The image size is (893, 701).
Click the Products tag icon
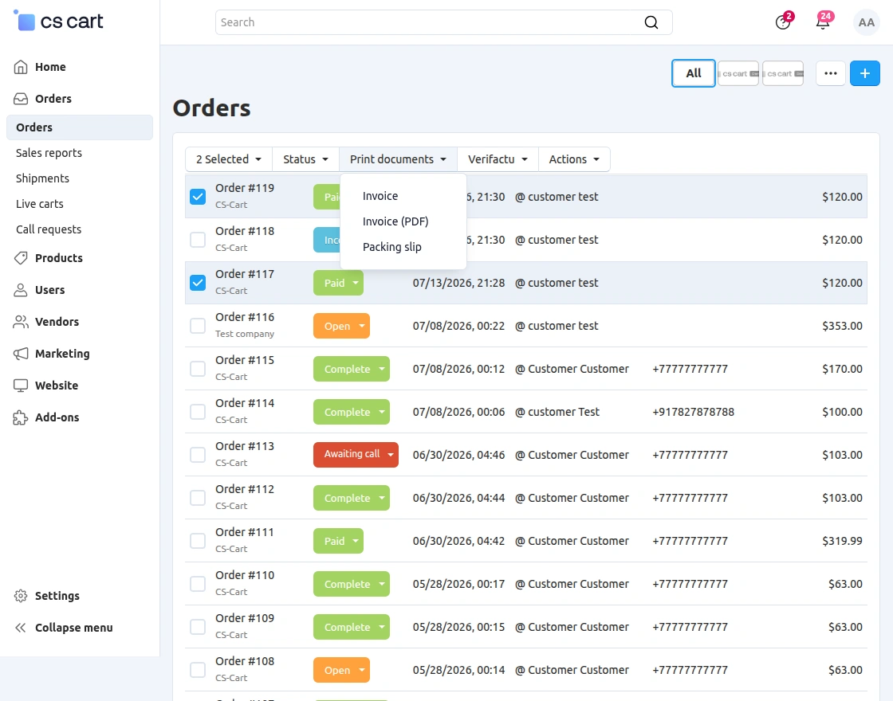click(21, 258)
